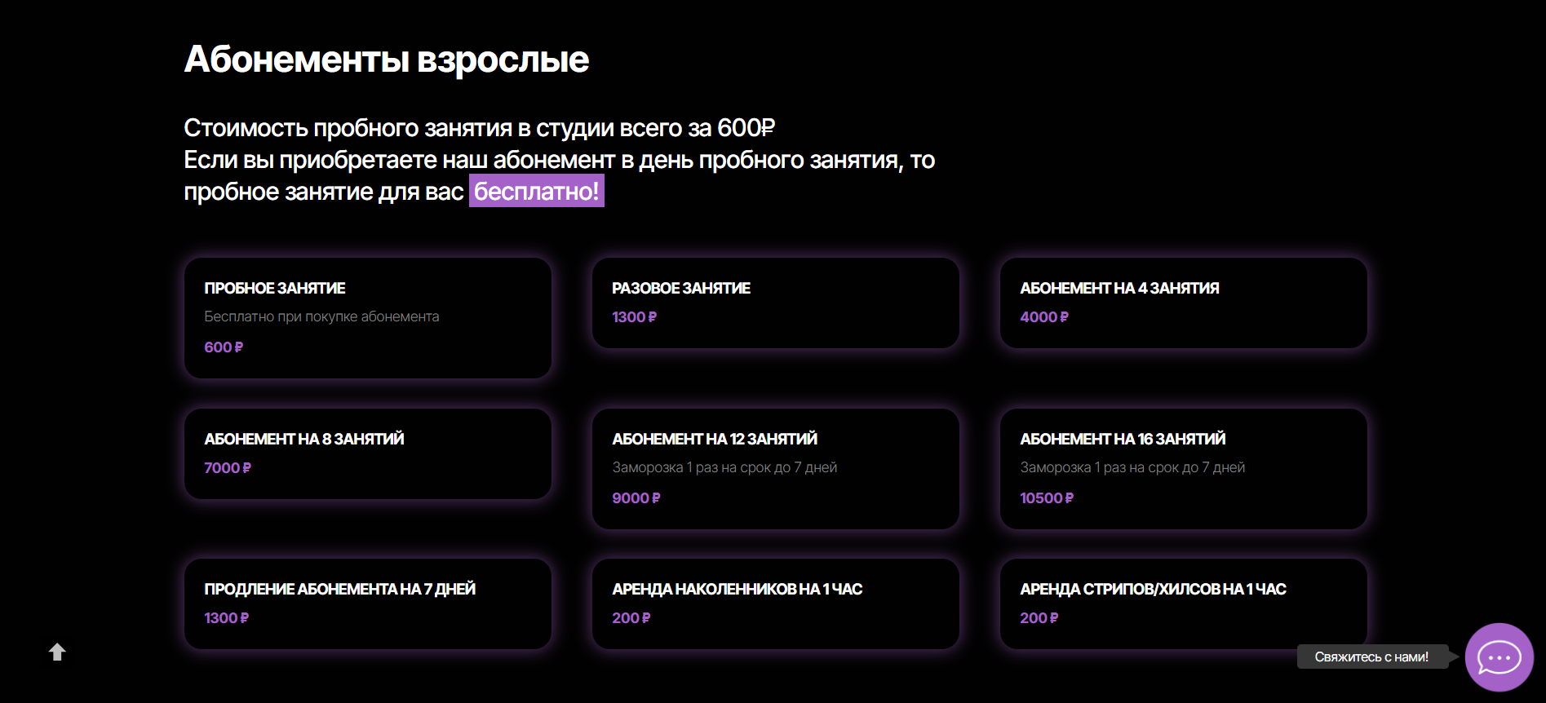Select the "Разовое занятие" card title
The height and width of the screenshot is (703, 1546).
(681, 288)
